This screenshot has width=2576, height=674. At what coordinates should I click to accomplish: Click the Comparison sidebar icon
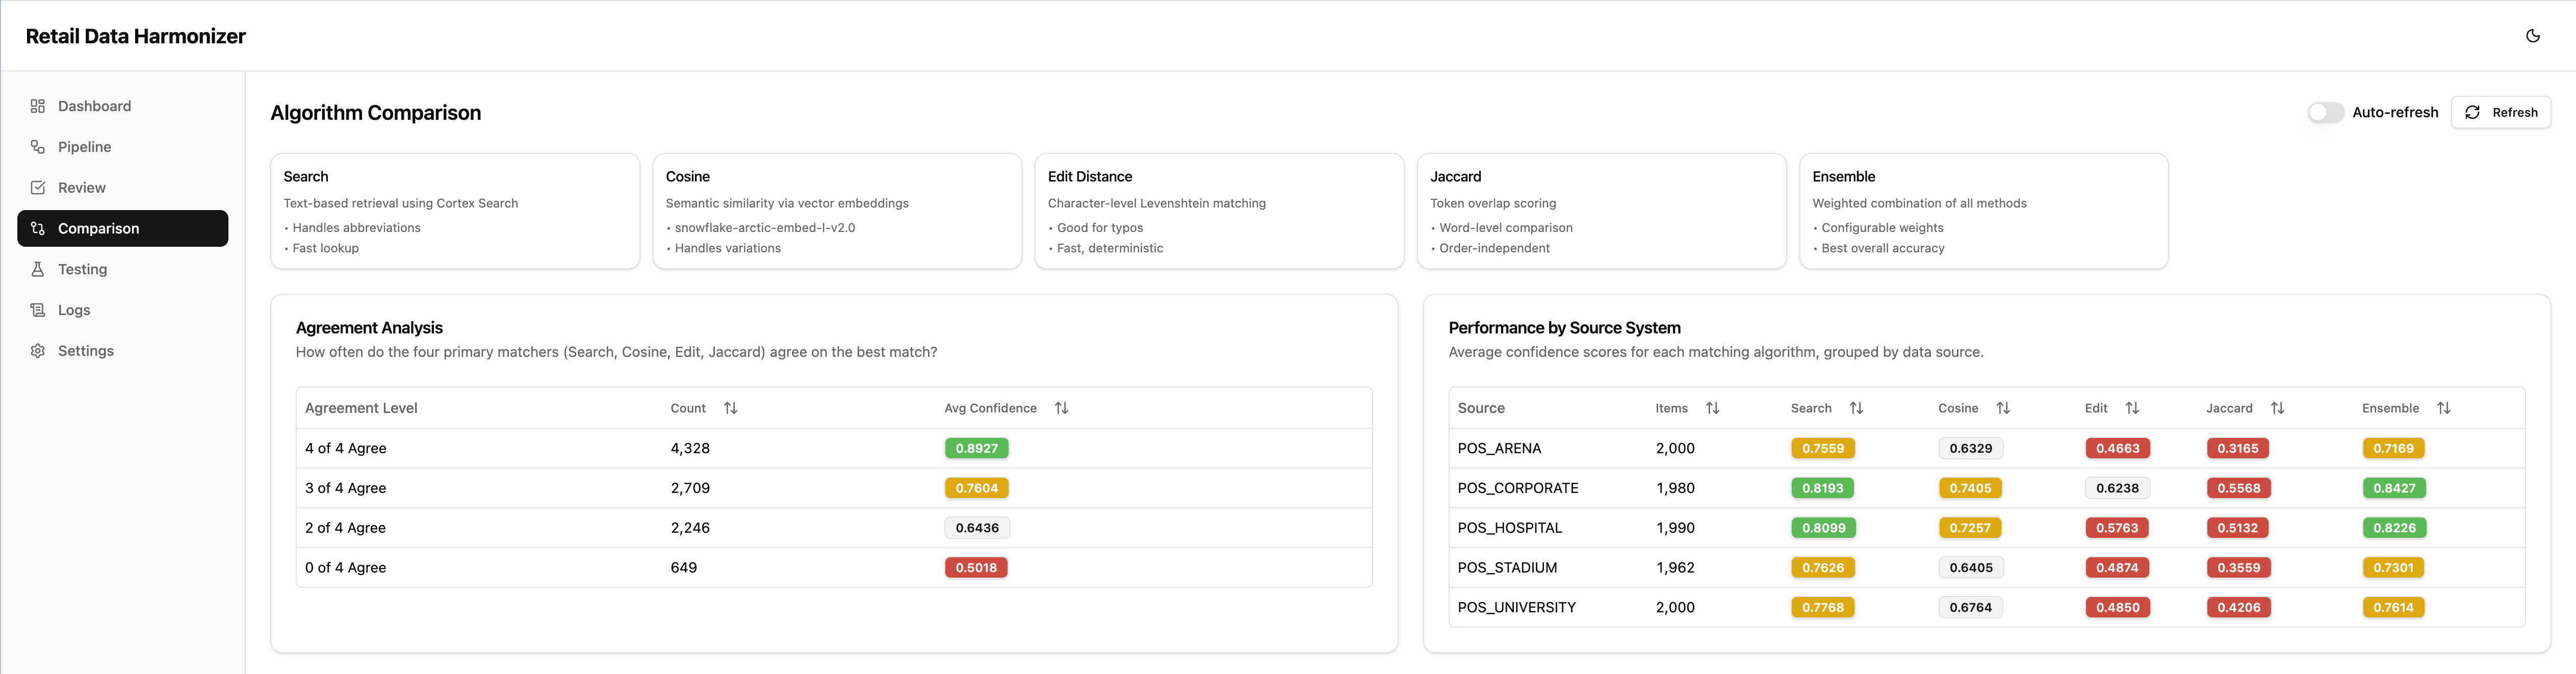point(38,228)
